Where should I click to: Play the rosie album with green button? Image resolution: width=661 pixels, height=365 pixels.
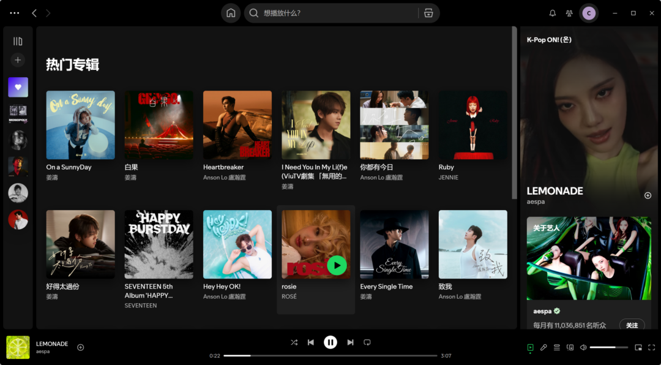337,265
